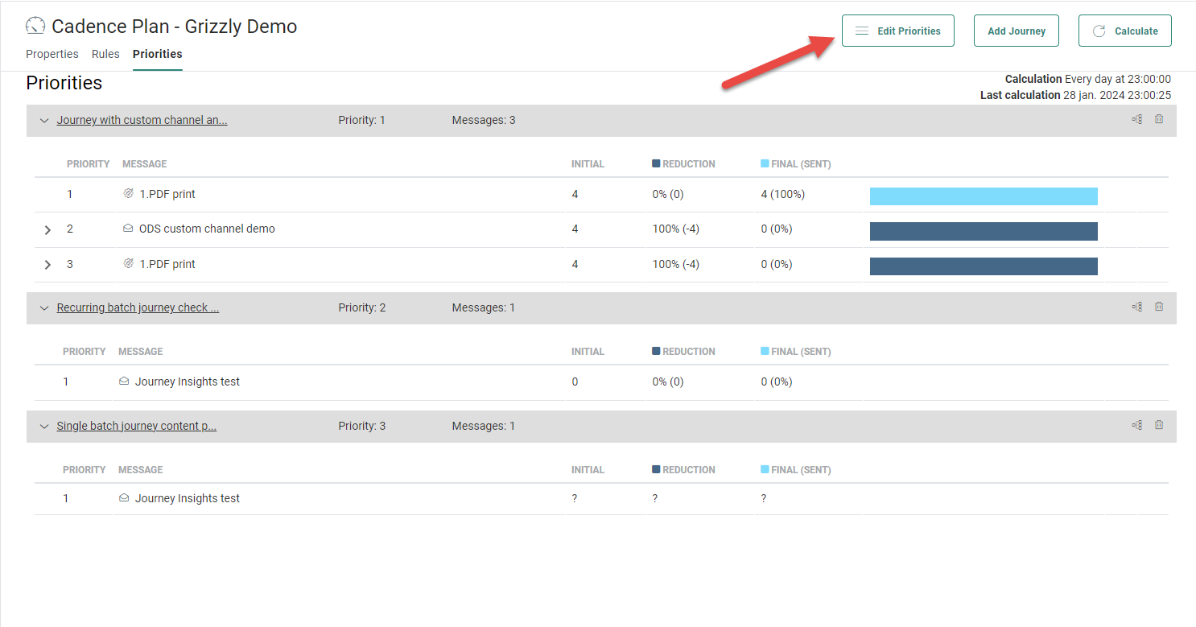Click the Cadence Plan gauge icon in title
The image size is (1196, 627).
35,27
